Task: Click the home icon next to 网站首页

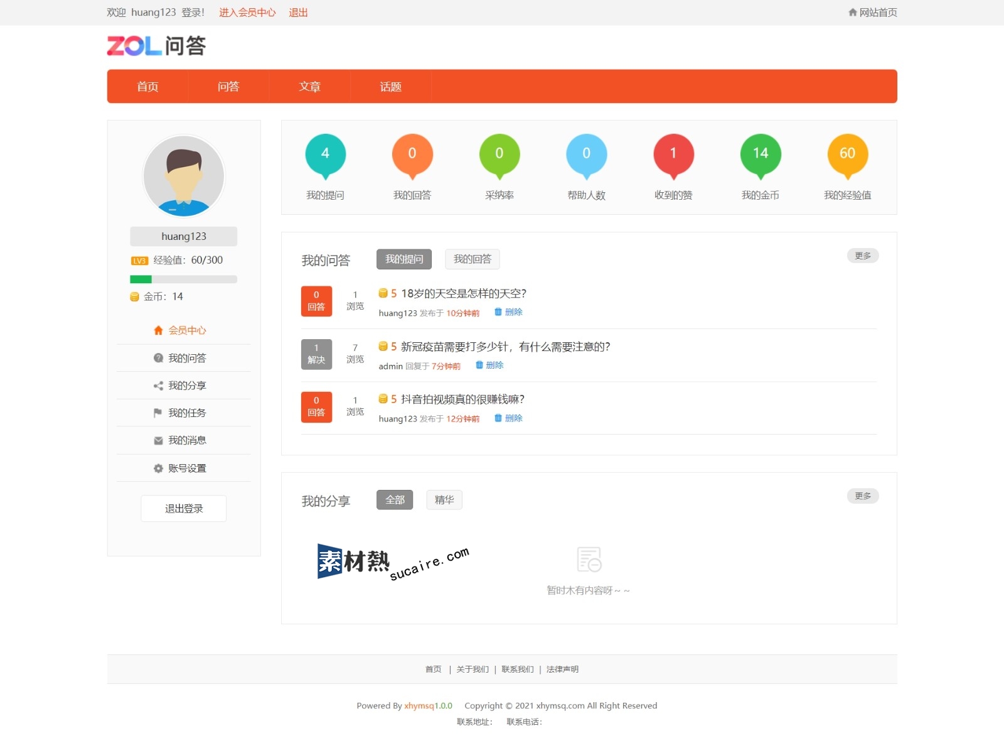Action: pos(852,13)
